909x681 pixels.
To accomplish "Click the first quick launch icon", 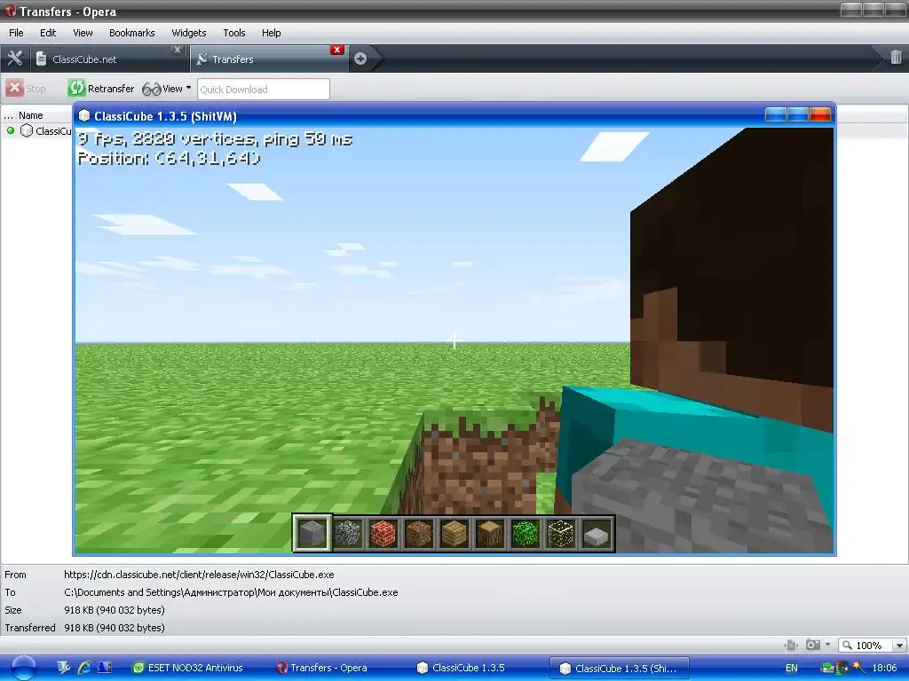I will tap(64, 668).
